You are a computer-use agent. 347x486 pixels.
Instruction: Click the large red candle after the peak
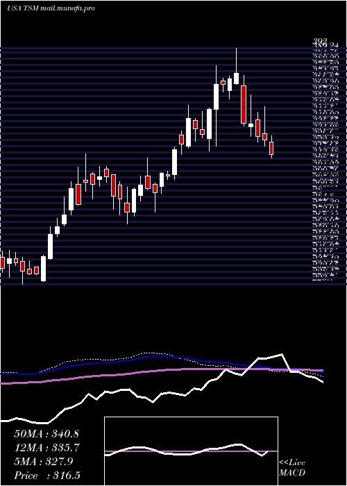point(244,104)
